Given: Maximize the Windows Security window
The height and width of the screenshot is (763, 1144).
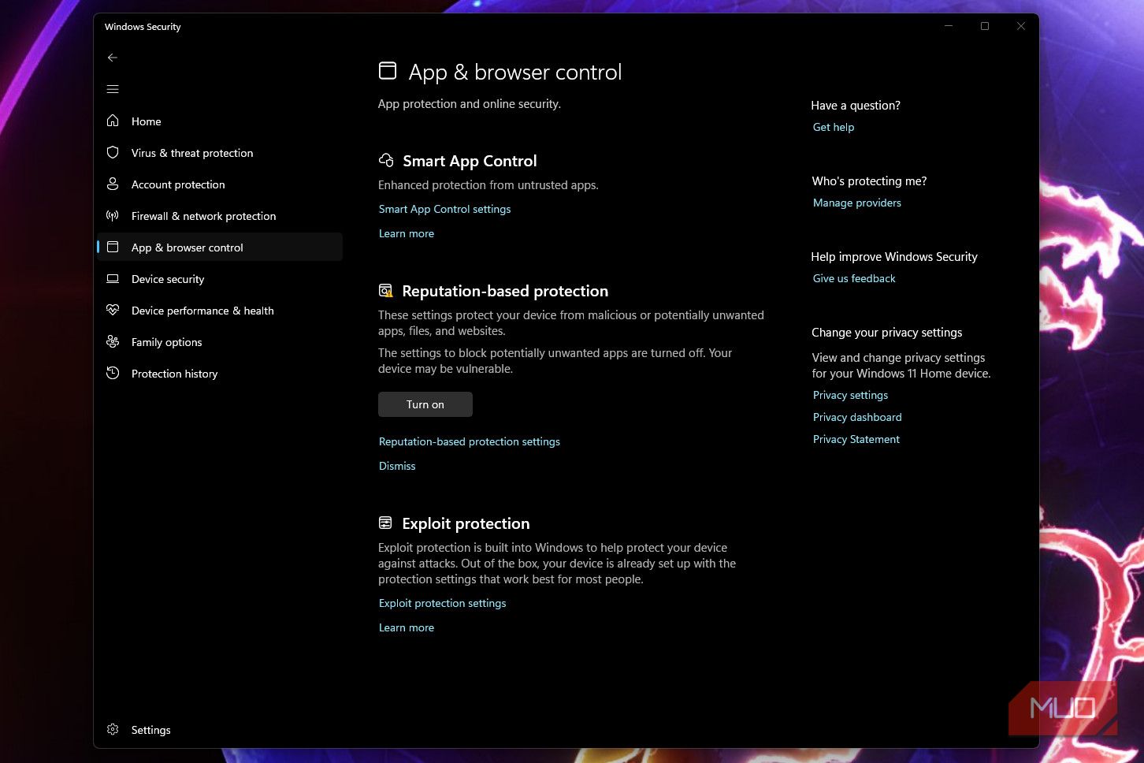Looking at the screenshot, I should click(x=985, y=26).
